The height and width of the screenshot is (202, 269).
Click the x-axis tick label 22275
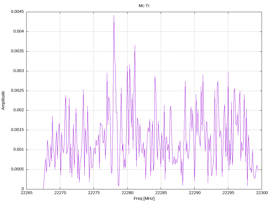pos(94,193)
